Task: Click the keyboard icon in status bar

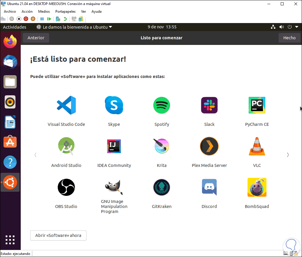Action: pos(286,253)
